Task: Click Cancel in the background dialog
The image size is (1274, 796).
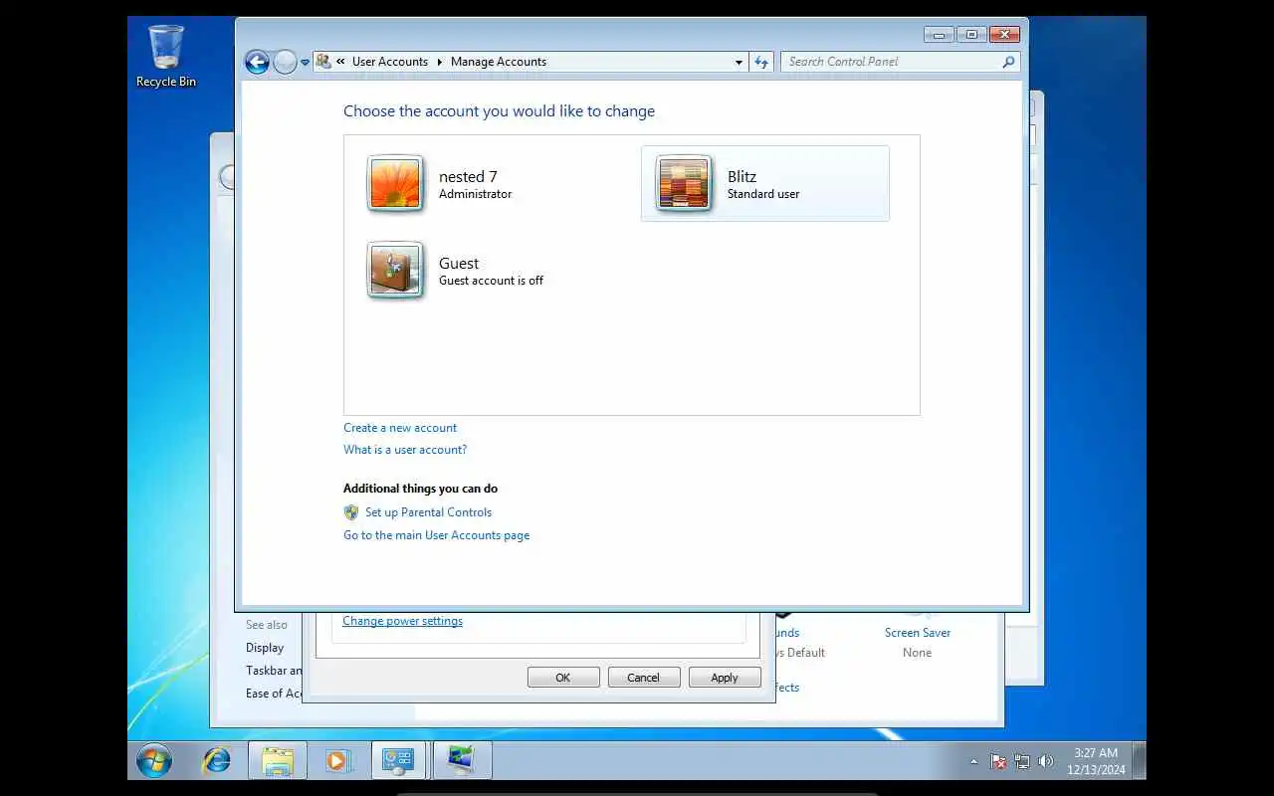Action: click(643, 678)
